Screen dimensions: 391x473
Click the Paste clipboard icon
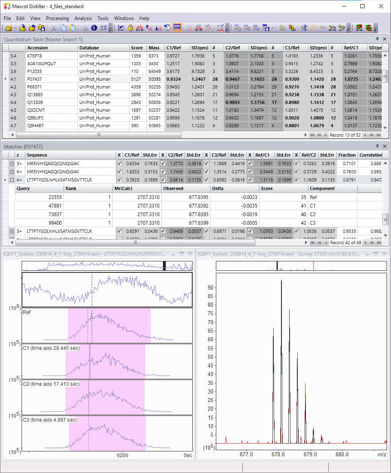72,28
